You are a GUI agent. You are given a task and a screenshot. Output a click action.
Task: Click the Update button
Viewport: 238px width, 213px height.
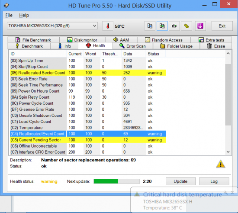click(x=180, y=181)
